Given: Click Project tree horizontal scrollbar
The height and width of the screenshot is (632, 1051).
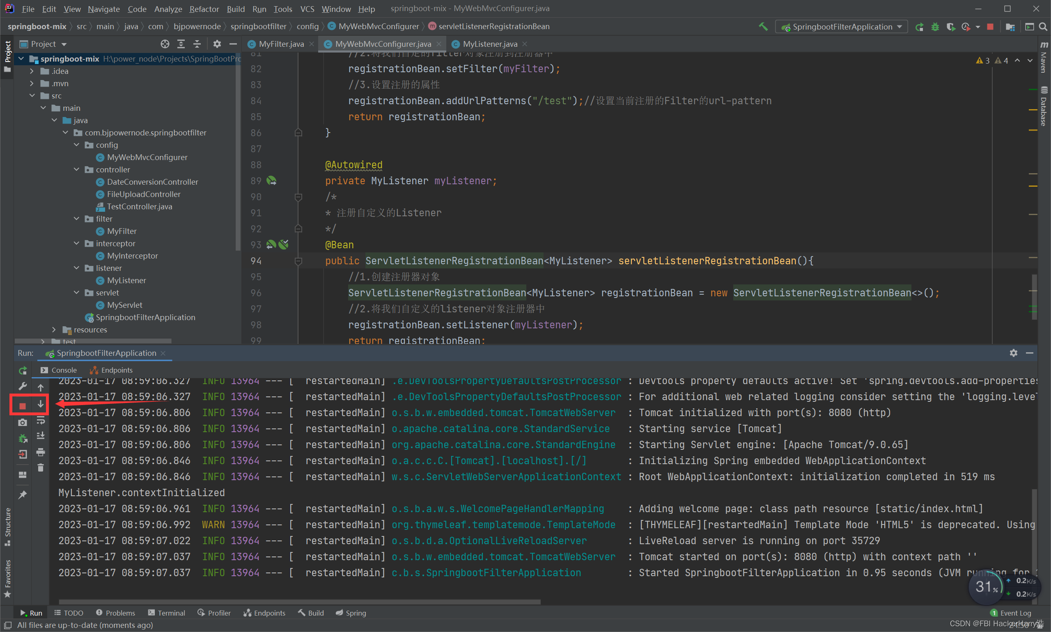Looking at the screenshot, I should tap(93, 341).
